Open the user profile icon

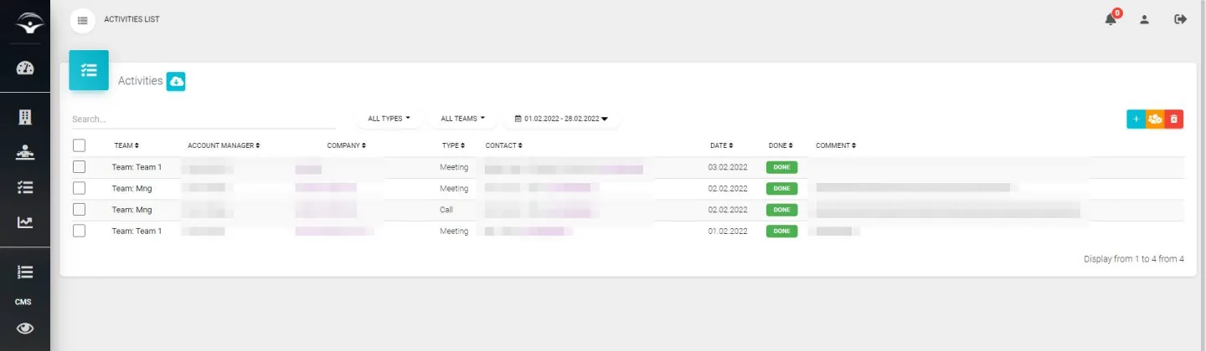(x=1144, y=19)
